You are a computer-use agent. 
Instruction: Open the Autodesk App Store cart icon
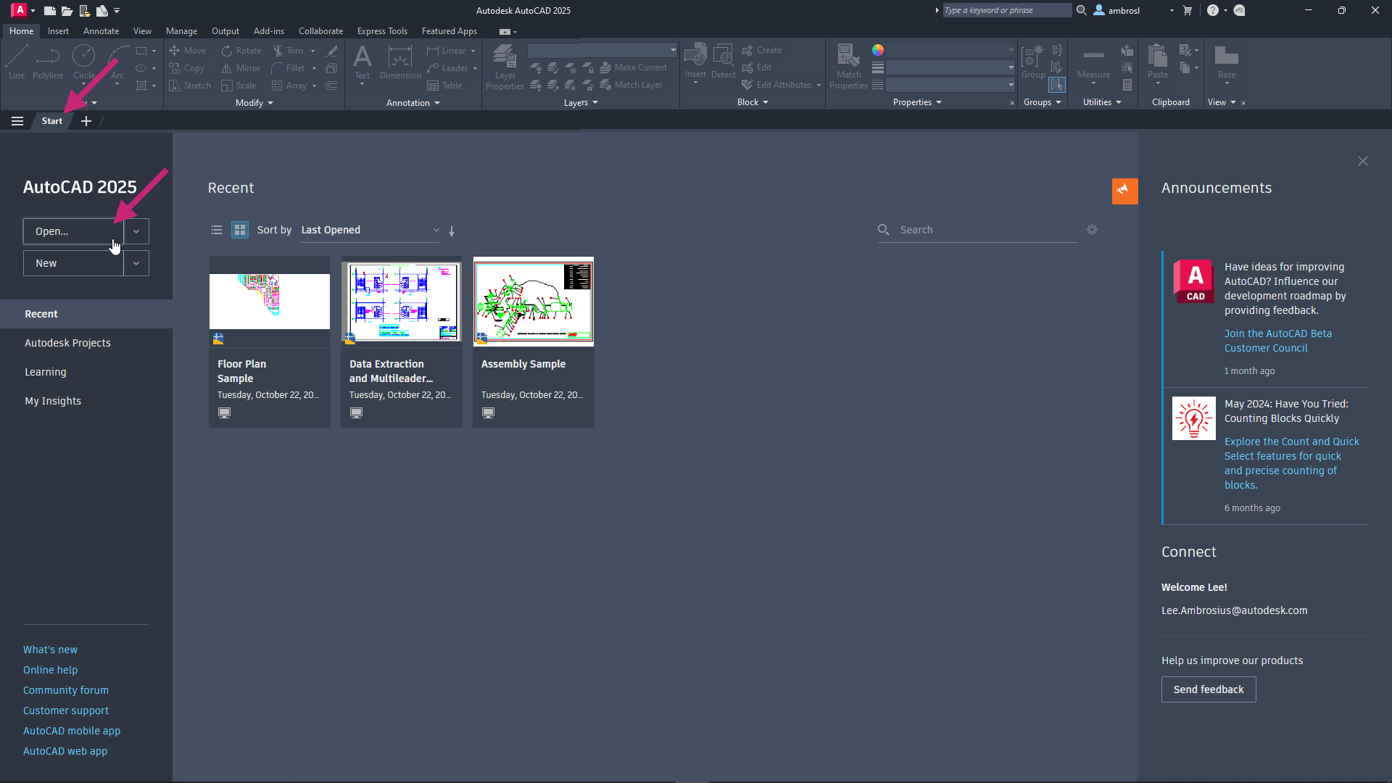pos(1187,10)
